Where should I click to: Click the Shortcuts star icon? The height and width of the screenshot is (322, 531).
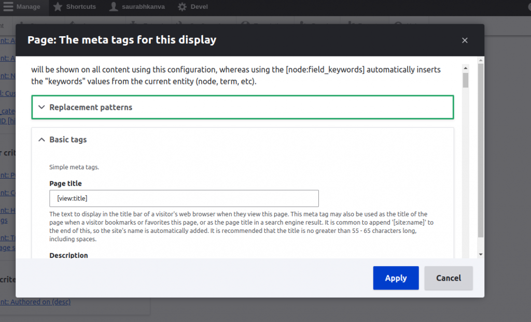click(57, 7)
